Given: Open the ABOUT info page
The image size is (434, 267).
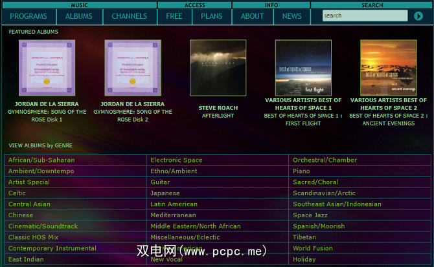Looking at the screenshot, I should (252, 16).
